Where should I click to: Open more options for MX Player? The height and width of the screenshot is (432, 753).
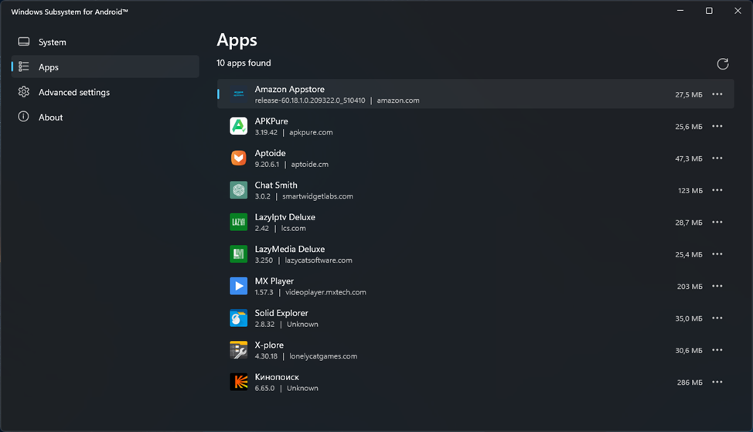[717, 286]
